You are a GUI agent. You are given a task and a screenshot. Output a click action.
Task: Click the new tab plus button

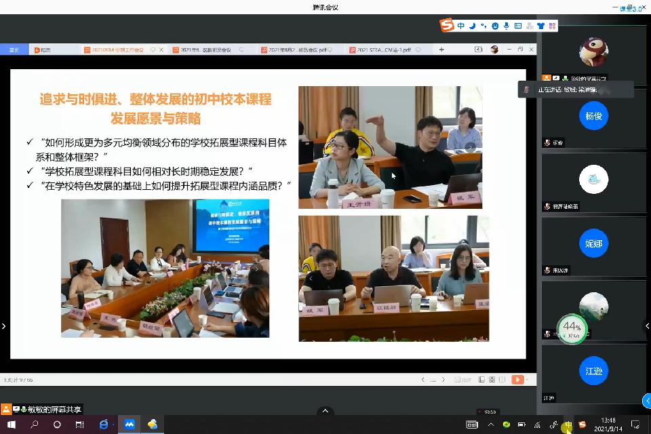coord(441,50)
